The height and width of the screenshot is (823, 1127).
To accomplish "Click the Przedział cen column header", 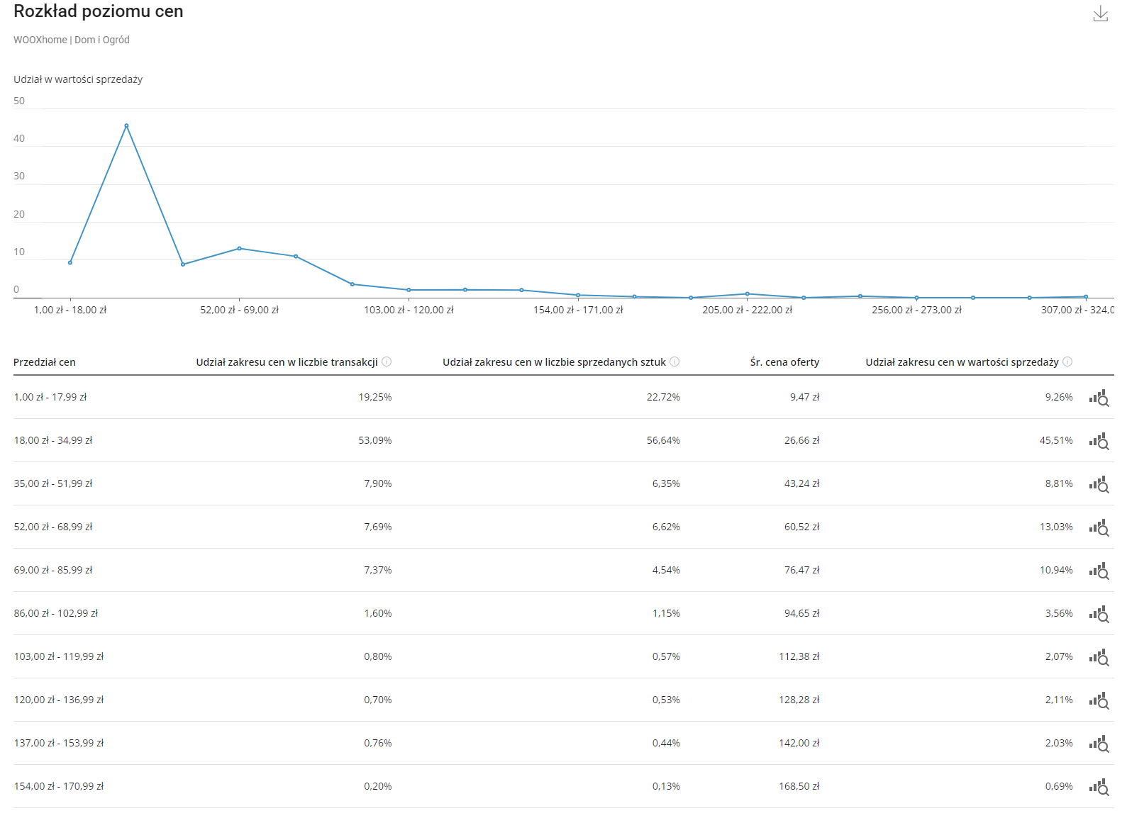I will pyautogui.click(x=45, y=362).
